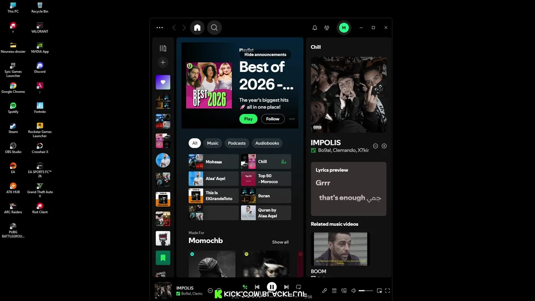
Task: Click the IMPOLIS album art in the now playing panel
Action: click(x=349, y=95)
